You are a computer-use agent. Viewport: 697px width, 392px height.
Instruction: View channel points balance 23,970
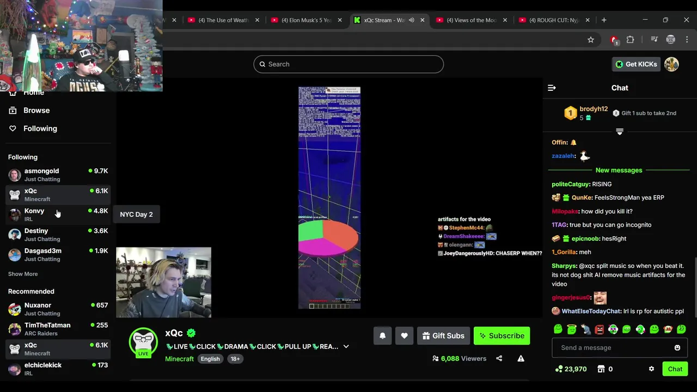pyautogui.click(x=571, y=369)
